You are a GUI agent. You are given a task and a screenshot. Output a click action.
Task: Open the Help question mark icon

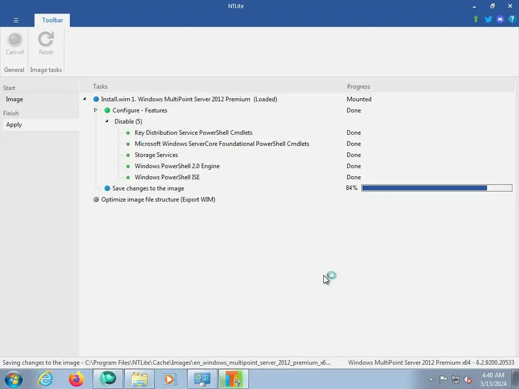point(512,19)
